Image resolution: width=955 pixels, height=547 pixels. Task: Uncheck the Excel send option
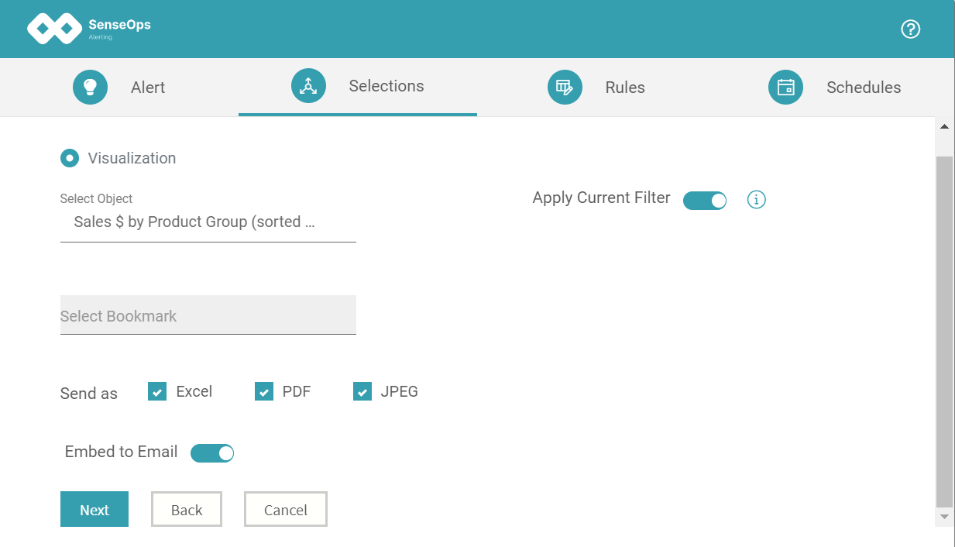(x=157, y=391)
